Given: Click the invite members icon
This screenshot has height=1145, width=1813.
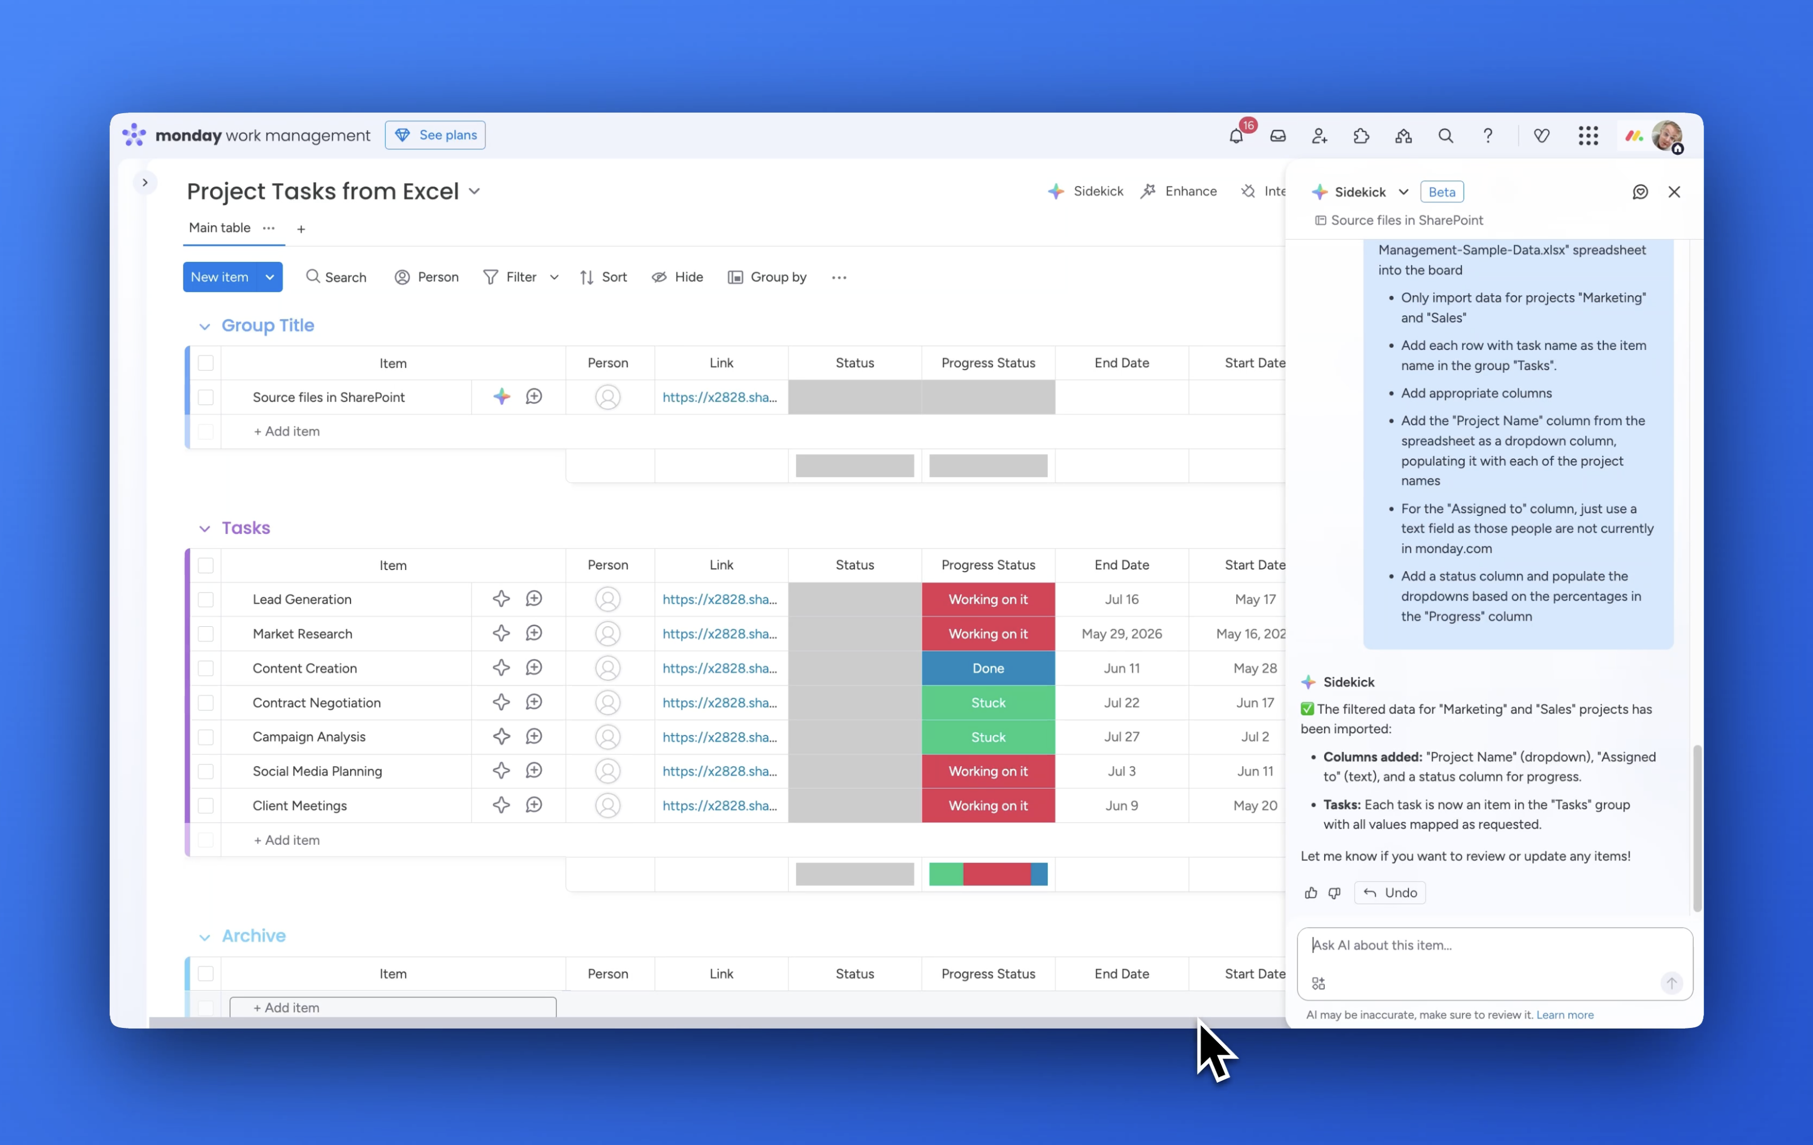Looking at the screenshot, I should 1319,137.
